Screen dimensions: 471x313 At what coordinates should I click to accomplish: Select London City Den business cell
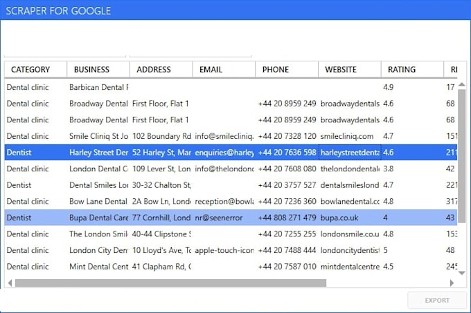click(98, 250)
